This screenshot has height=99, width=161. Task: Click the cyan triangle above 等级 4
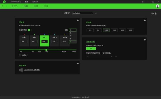click(x=55, y=34)
